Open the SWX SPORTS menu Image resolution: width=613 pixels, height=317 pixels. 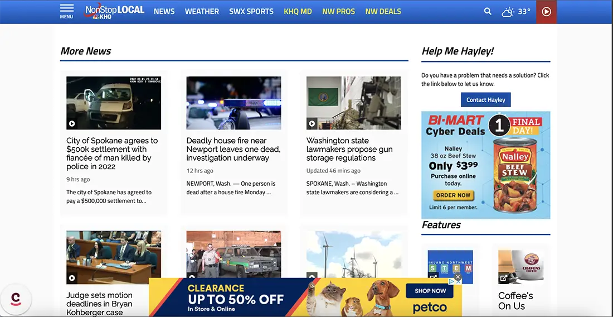coord(251,11)
